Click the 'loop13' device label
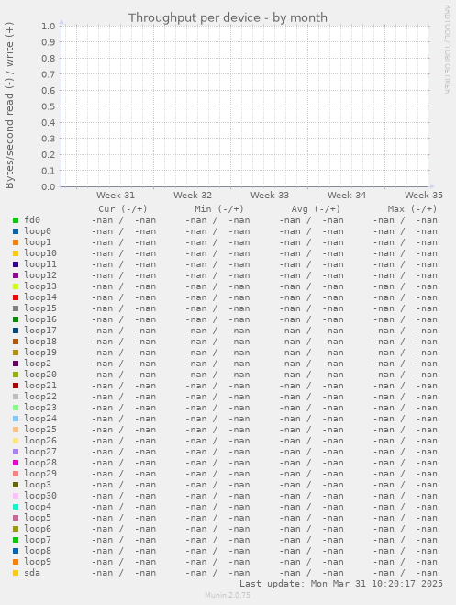This screenshot has width=456, height=605. tap(40, 286)
